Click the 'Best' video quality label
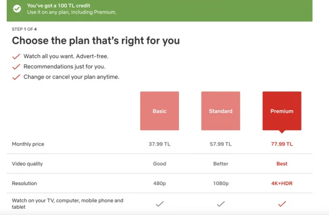The height and width of the screenshot is (215, 329). (282, 164)
